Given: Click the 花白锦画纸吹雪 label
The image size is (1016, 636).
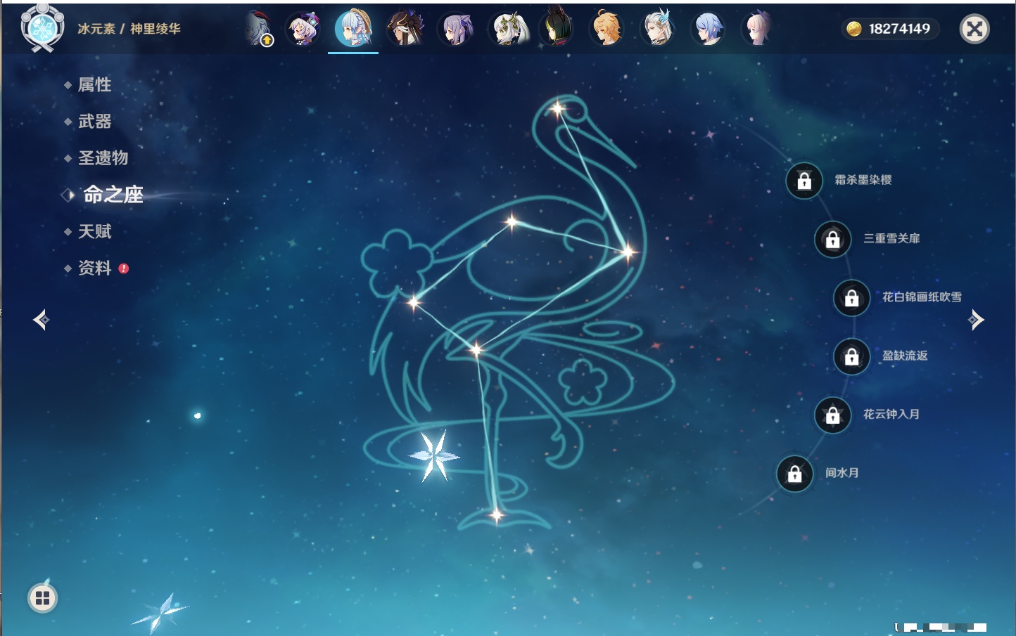Looking at the screenshot, I should coord(922,297).
